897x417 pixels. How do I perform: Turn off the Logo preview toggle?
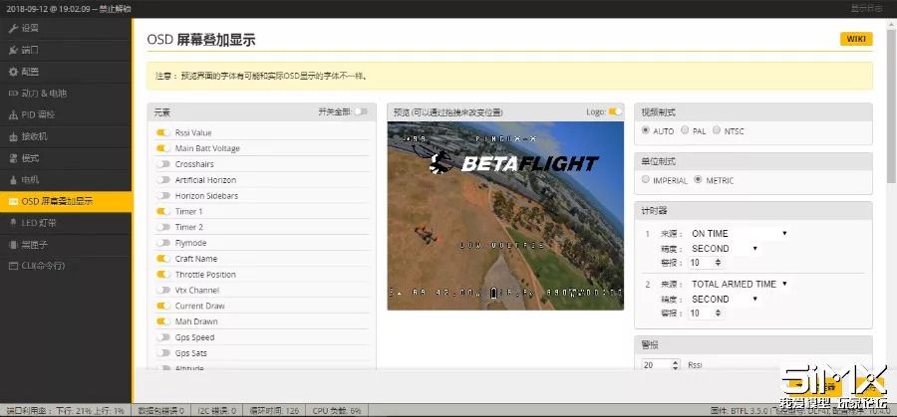pos(615,111)
